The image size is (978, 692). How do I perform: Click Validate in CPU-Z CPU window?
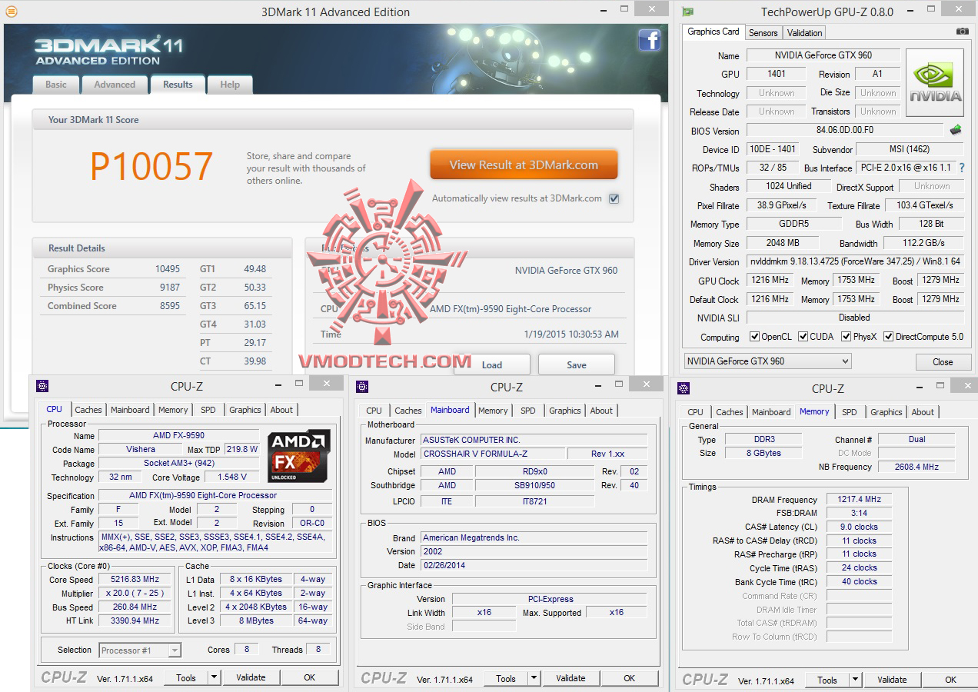[251, 677]
